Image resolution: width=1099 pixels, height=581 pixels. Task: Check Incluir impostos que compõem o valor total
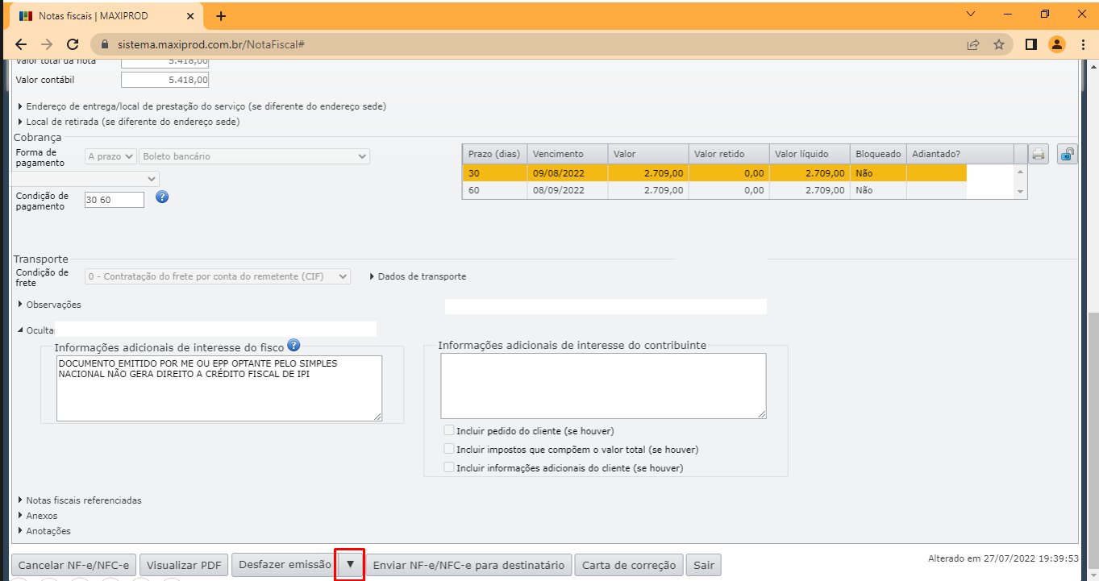click(449, 449)
